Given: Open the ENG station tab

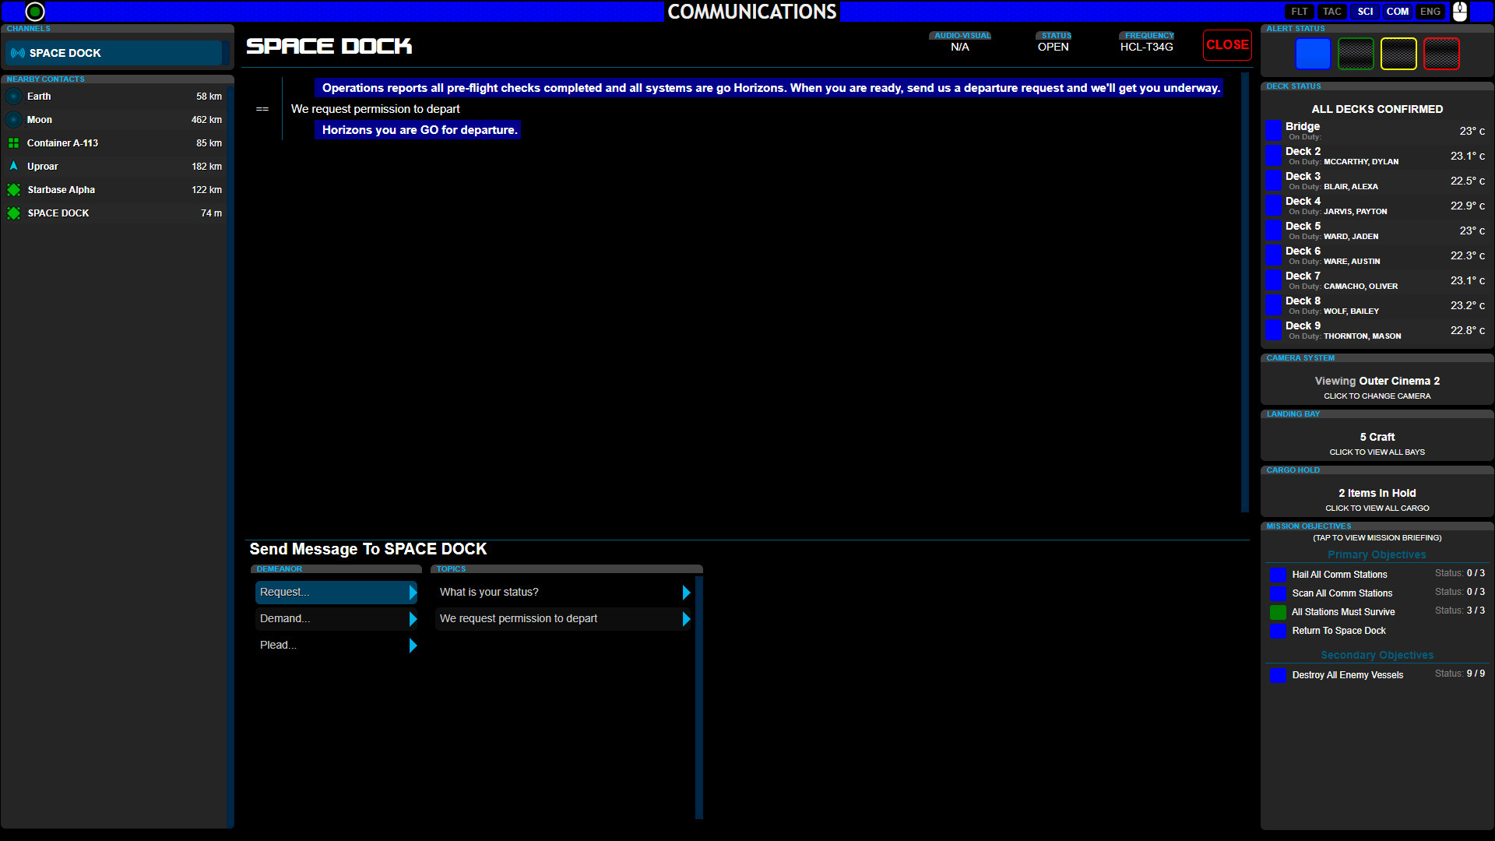Looking at the screenshot, I should (x=1430, y=11).
